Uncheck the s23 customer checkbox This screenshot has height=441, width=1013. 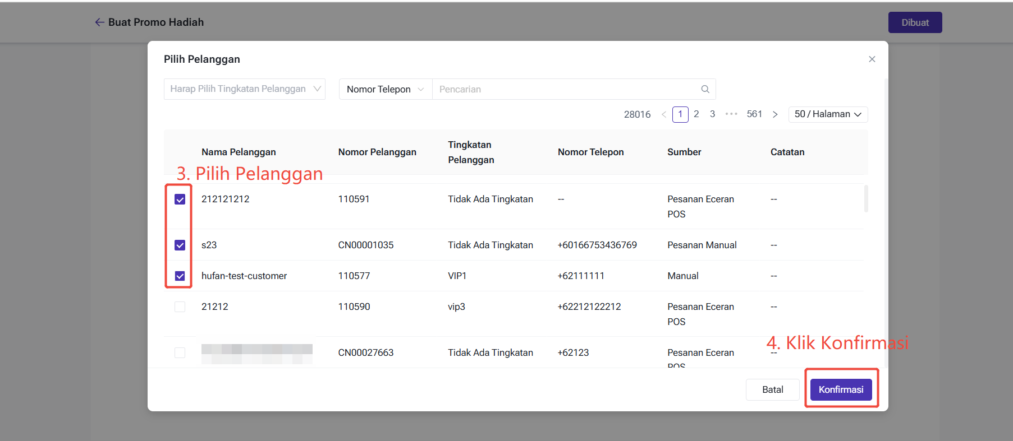pyautogui.click(x=180, y=245)
